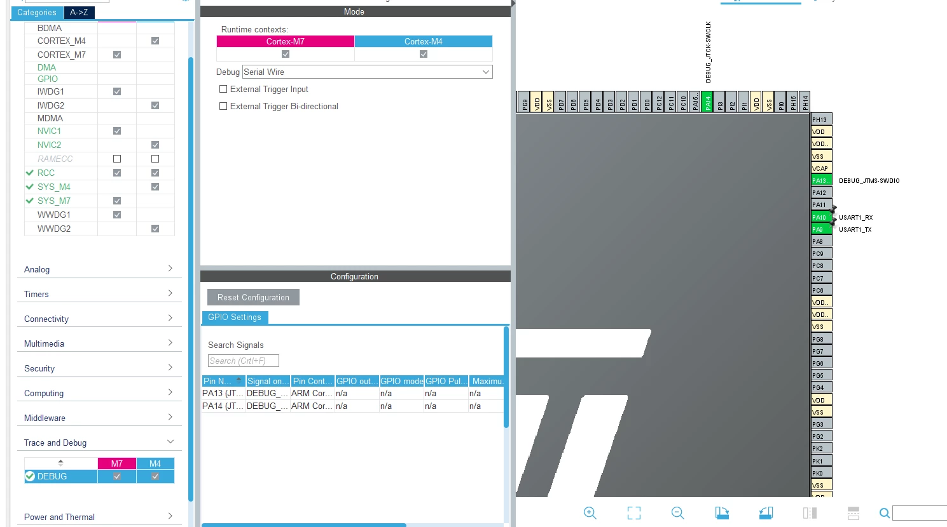Enable External Trigger Bi-directional

[223, 107]
